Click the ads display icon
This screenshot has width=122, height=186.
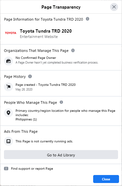(x=8, y=141)
